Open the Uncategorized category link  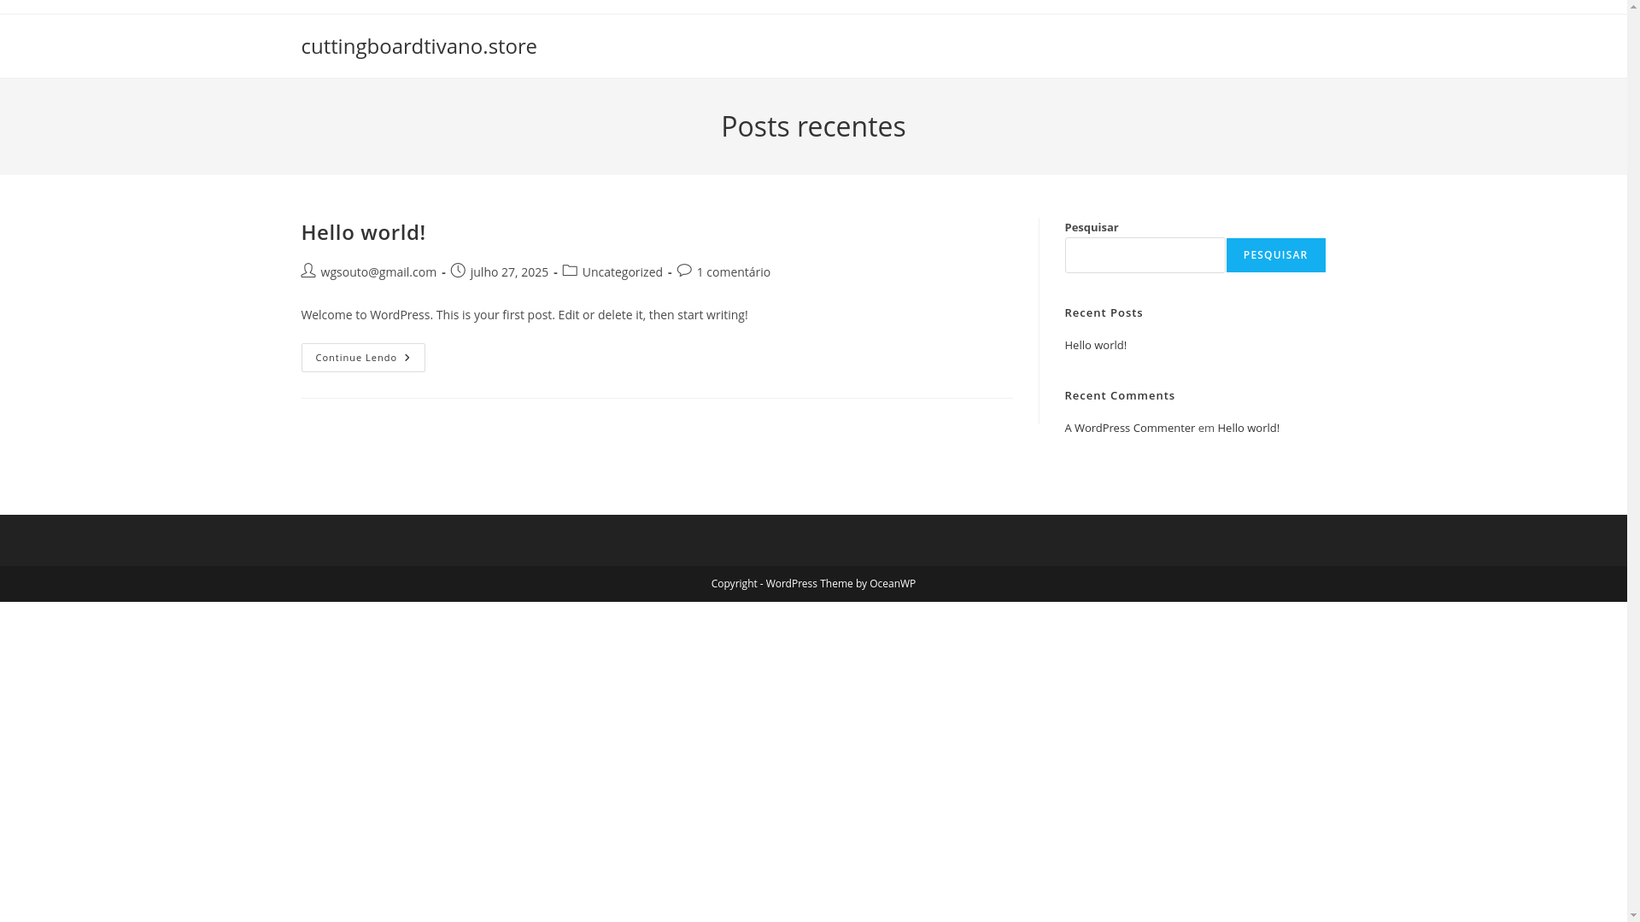pyautogui.click(x=623, y=272)
